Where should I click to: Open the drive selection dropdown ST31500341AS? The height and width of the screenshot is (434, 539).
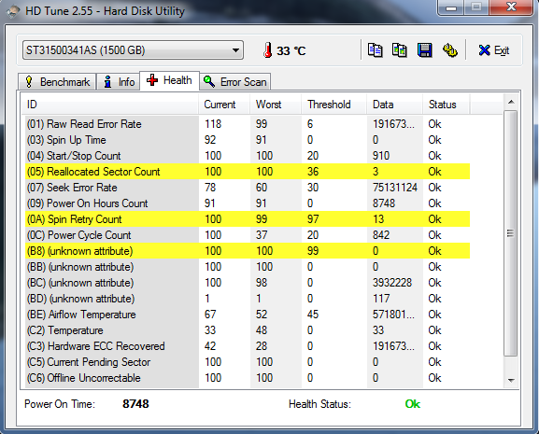[x=133, y=50]
